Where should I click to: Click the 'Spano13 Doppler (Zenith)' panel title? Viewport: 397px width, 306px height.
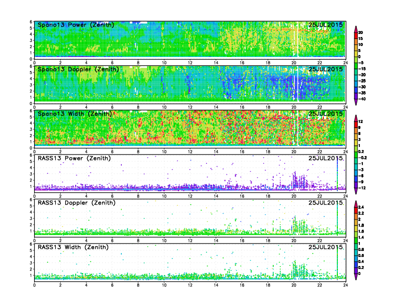click(x=78, y=69)
